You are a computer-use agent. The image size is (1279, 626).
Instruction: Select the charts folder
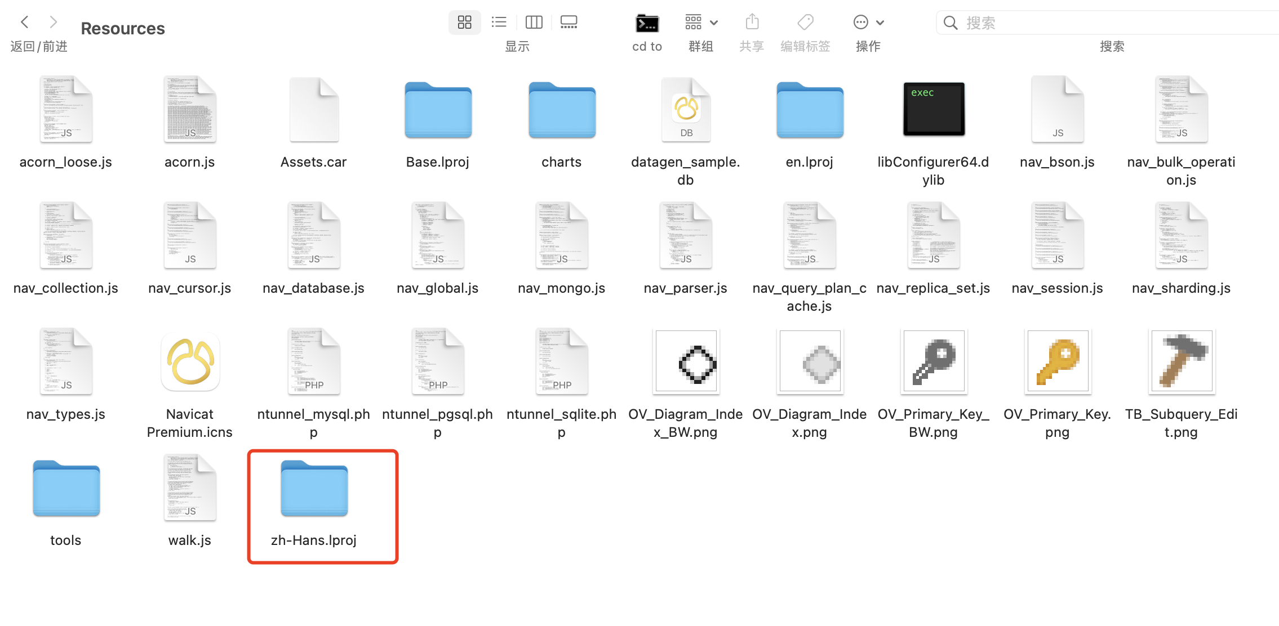562,110
